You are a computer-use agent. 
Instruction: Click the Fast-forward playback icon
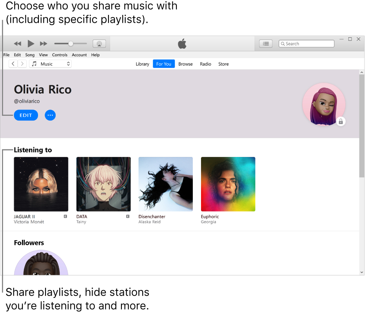[x=43, y=44]
